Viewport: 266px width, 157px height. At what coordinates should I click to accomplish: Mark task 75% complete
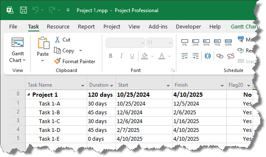tap(217, 42)
